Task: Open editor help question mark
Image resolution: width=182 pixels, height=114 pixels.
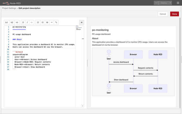Action: click(x=82, y=106)
